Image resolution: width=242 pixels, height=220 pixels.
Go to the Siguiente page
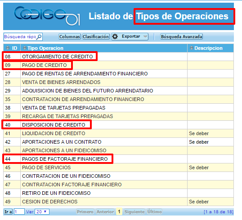point(134,211)
